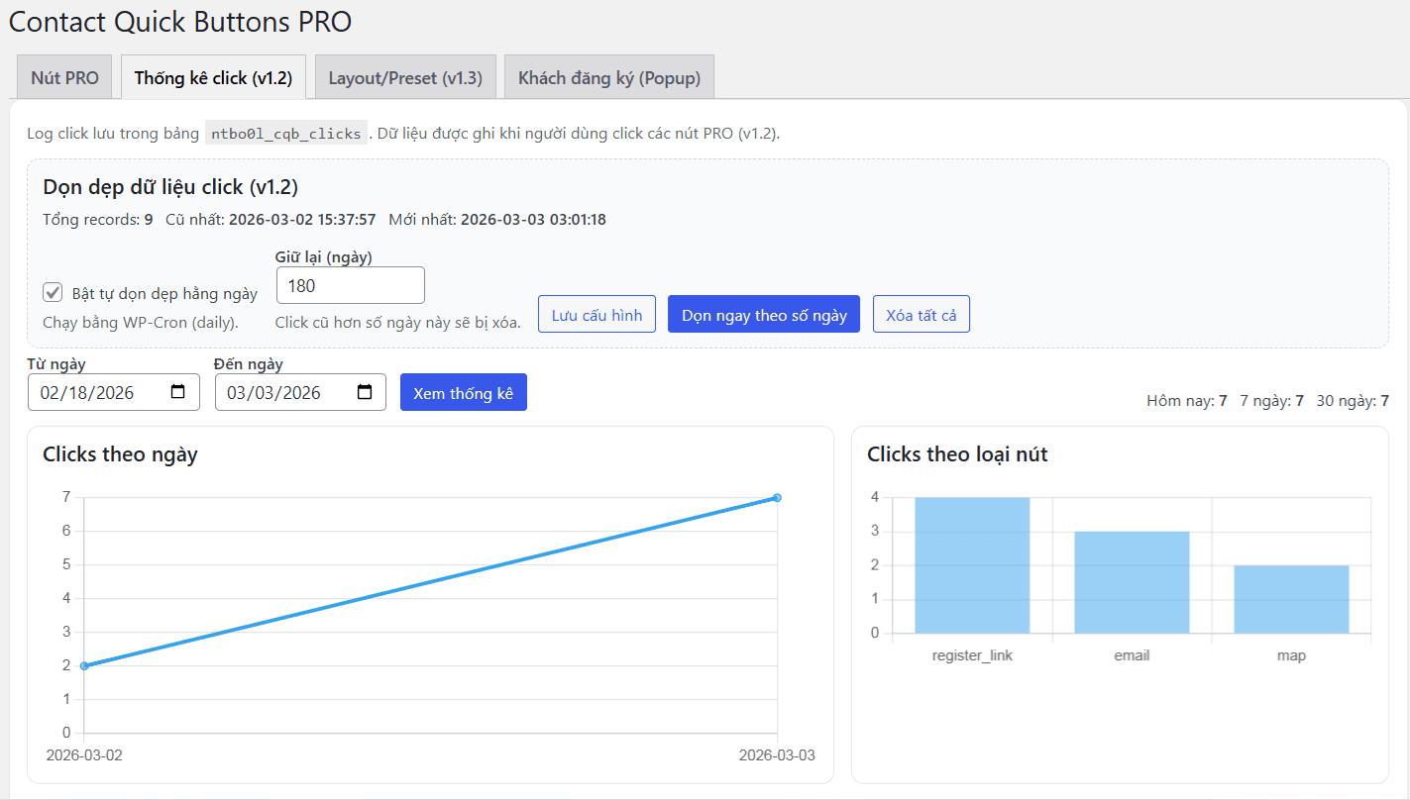This screenshot has width=1410, height=800.
Task: Select the Thống kê click (v1.2) tab
Action: 213,78
